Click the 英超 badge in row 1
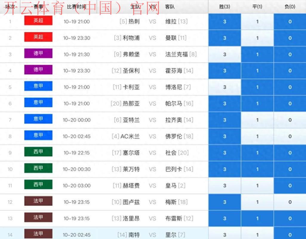 click(38, 21)
